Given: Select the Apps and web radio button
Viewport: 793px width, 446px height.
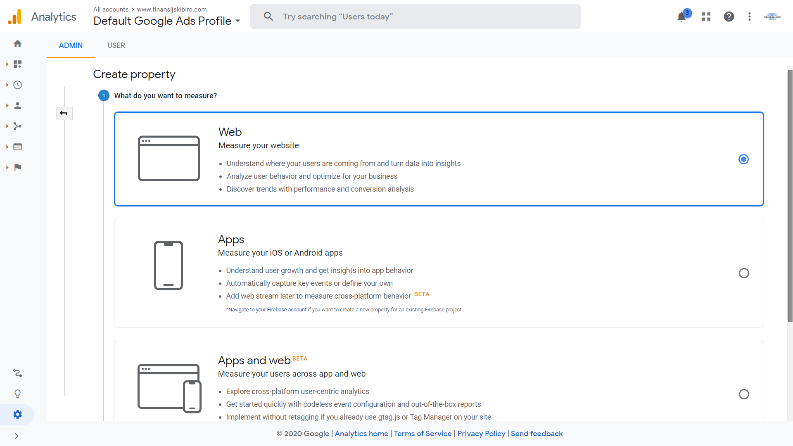Looking at the screenshot, I should coord(744,394).
